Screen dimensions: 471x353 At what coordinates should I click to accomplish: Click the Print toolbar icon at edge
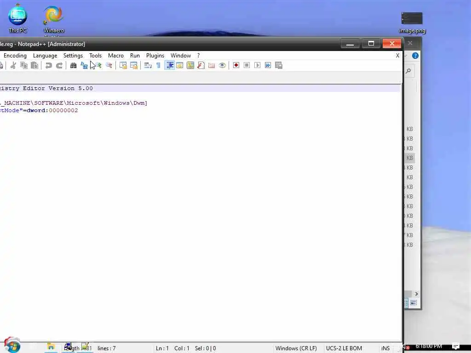coord(1,65)
